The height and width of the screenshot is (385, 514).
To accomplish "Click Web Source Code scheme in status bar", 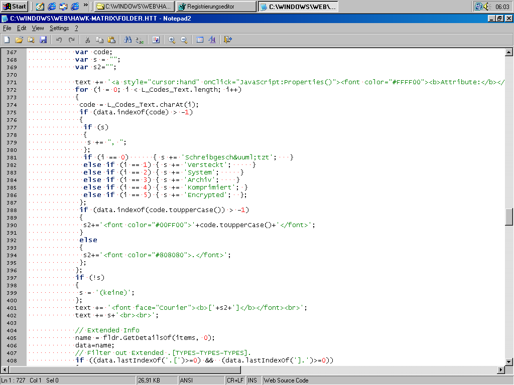I will (286, 380).
